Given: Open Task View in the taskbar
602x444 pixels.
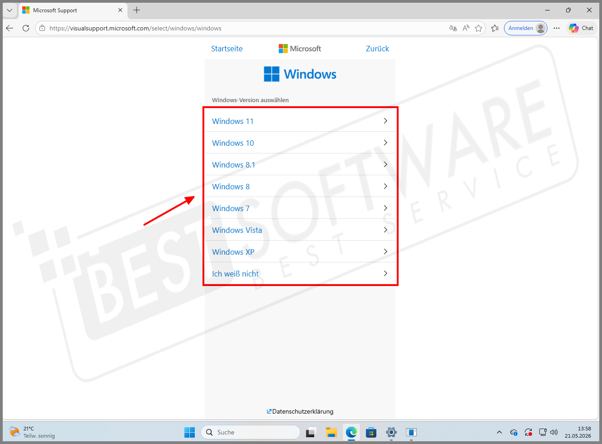Looking at the screenshot, I should pos(311,432).
